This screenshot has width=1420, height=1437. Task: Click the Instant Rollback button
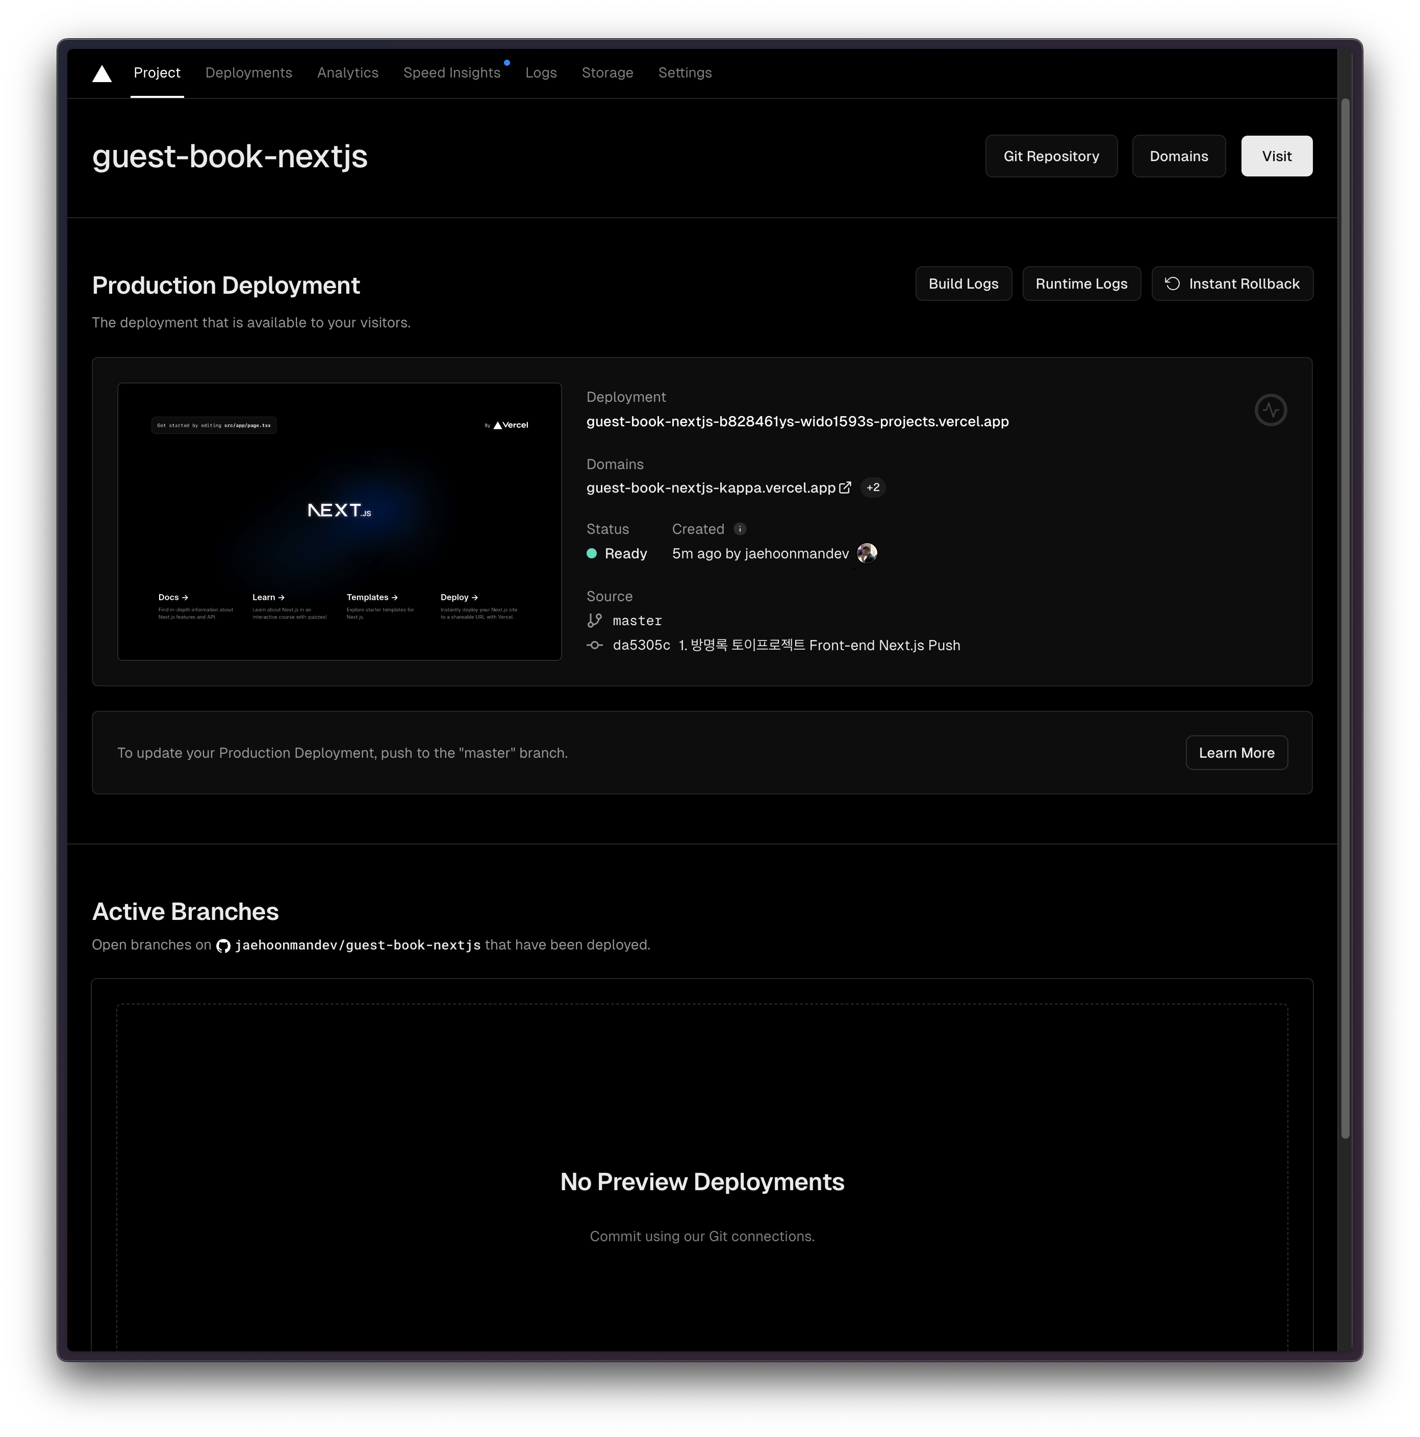pyautogui.click(x=1232, y=284)
